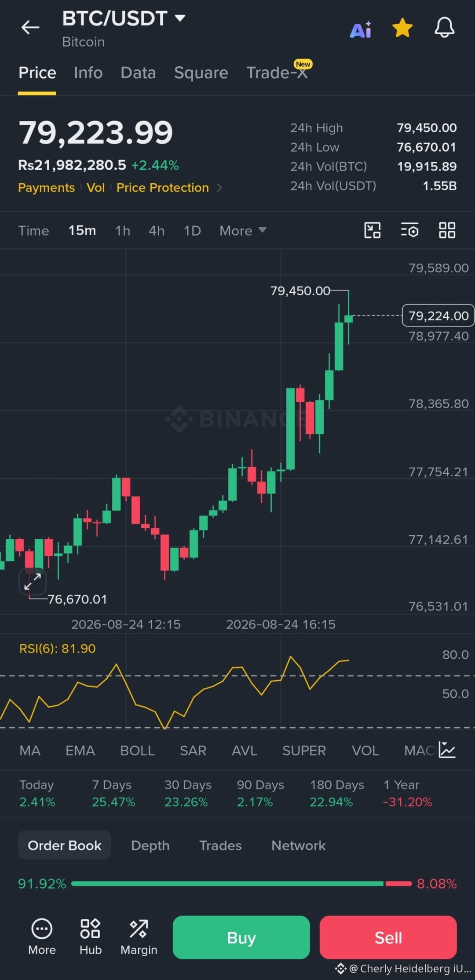Tap the red sell ratio bar
The width and height of the screenshot is (475, 980).
coord(398,883)
